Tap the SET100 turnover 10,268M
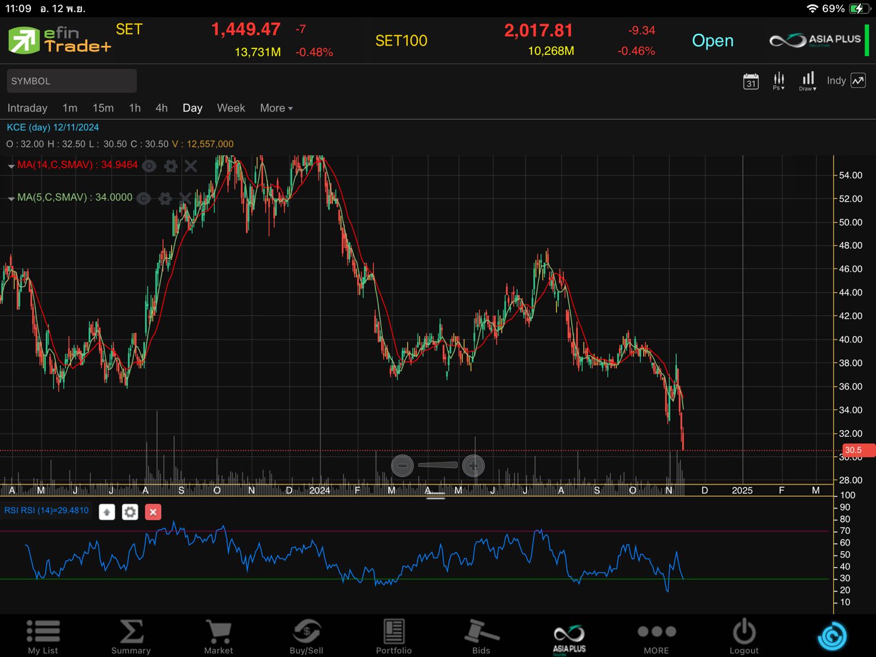 pyautogui.click(x=551, y=51)
